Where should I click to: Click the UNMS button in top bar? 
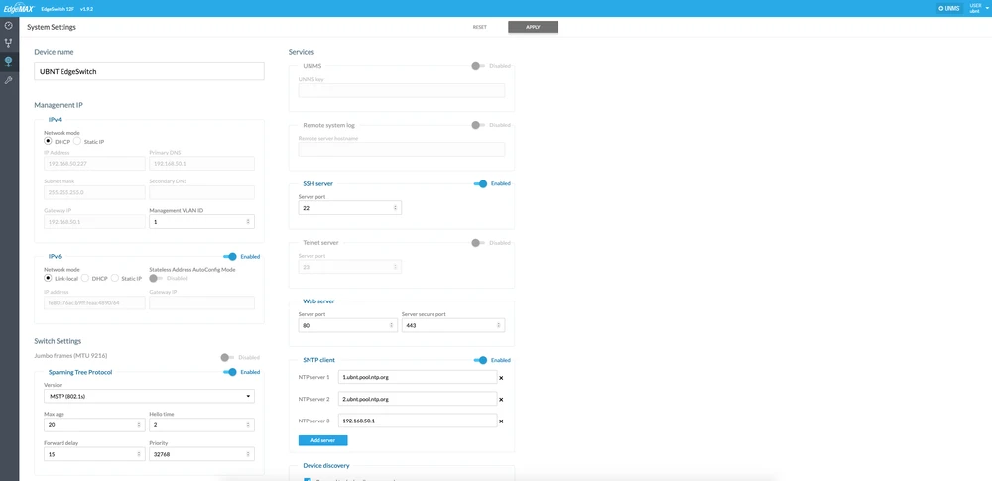coord(948,8)
